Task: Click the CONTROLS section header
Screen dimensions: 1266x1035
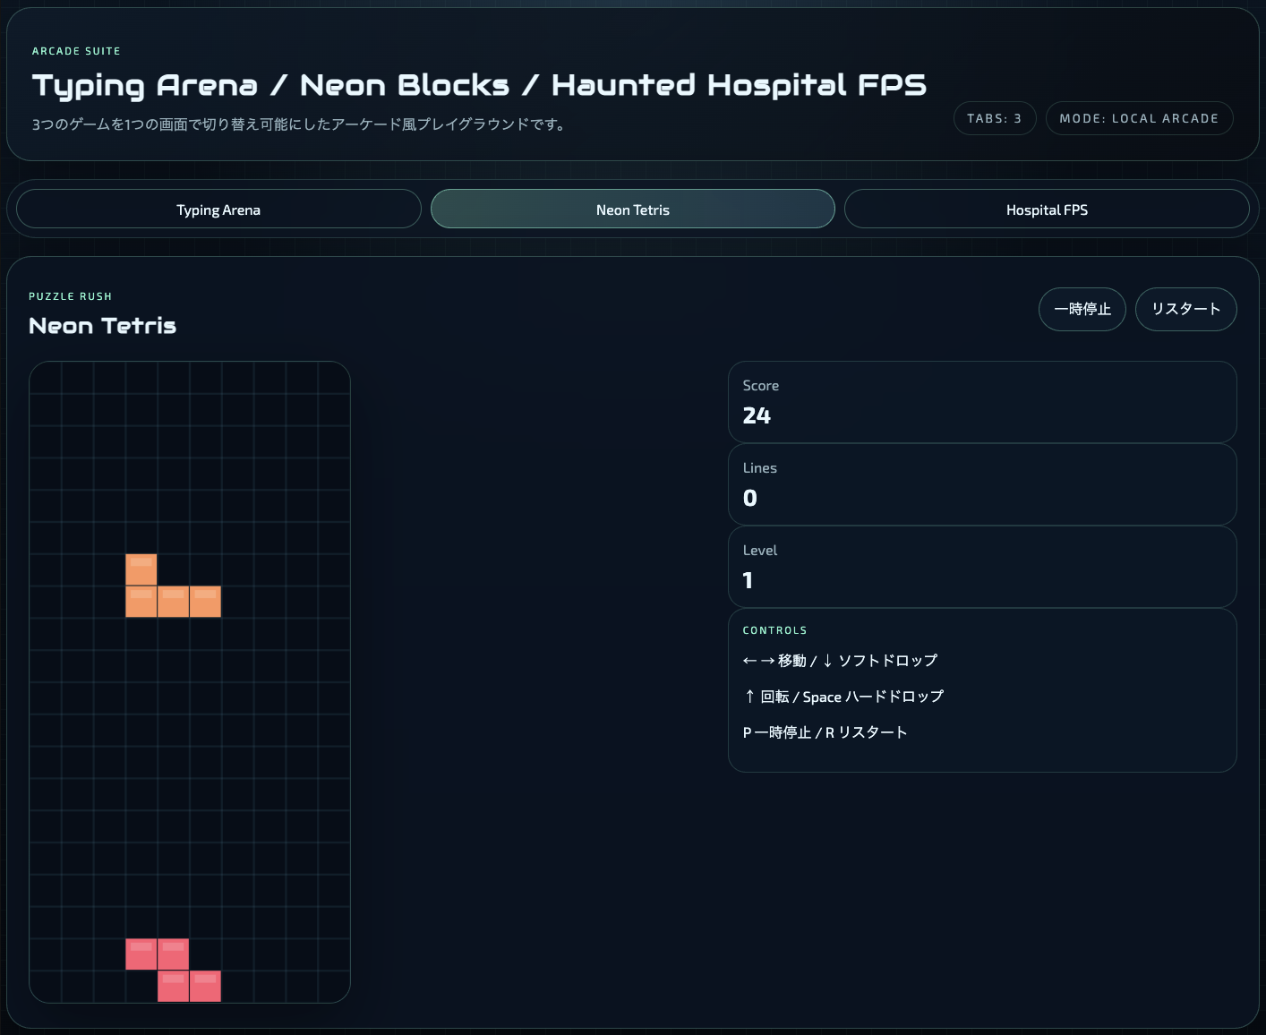Action: point(774,630)
